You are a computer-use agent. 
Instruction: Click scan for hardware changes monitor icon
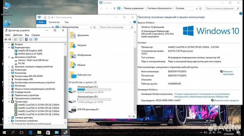(36, 39)
